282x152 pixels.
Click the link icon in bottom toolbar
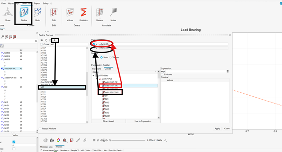pos(85,140)
